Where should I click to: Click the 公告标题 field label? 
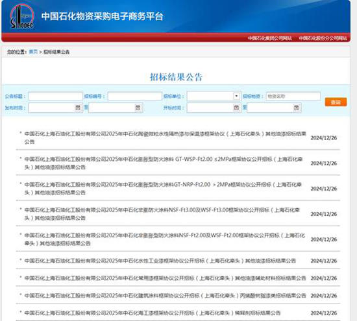click(x=15, y=96)
